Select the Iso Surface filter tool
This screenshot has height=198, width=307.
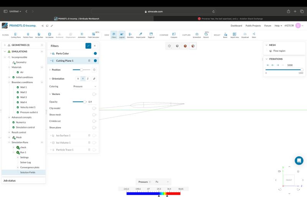point(39,35)
